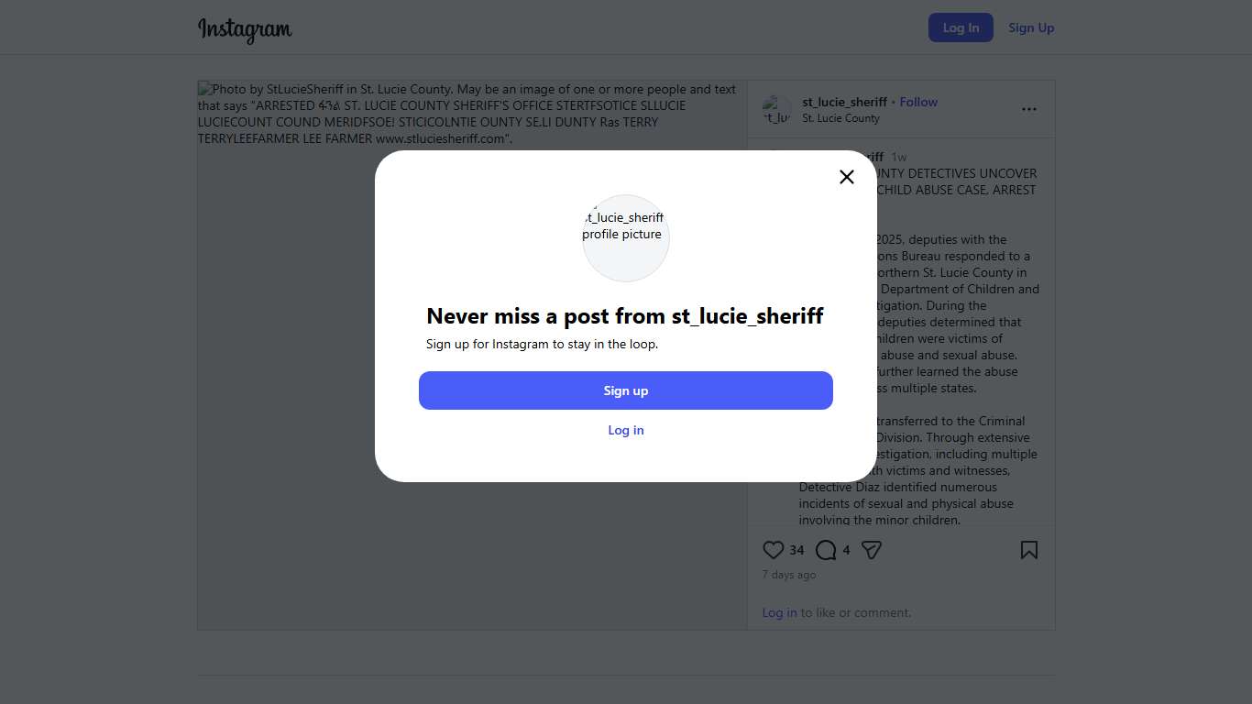The width and height of the screenshot is (1252, 704).
Task: Like the post with heart icon
Action: pyautogui.click(x=774, y=550)
